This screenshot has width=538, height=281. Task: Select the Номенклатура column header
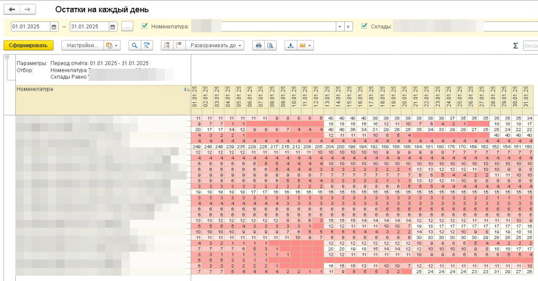point(103,100)
